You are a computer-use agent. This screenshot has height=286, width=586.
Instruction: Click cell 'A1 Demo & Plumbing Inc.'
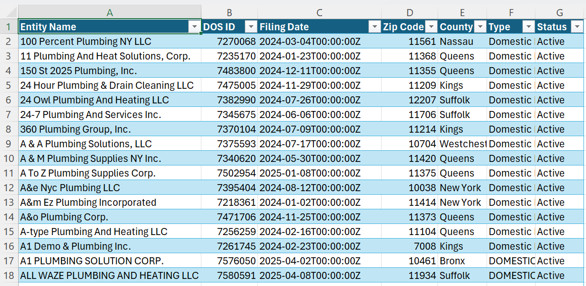[x=110, y=247]
